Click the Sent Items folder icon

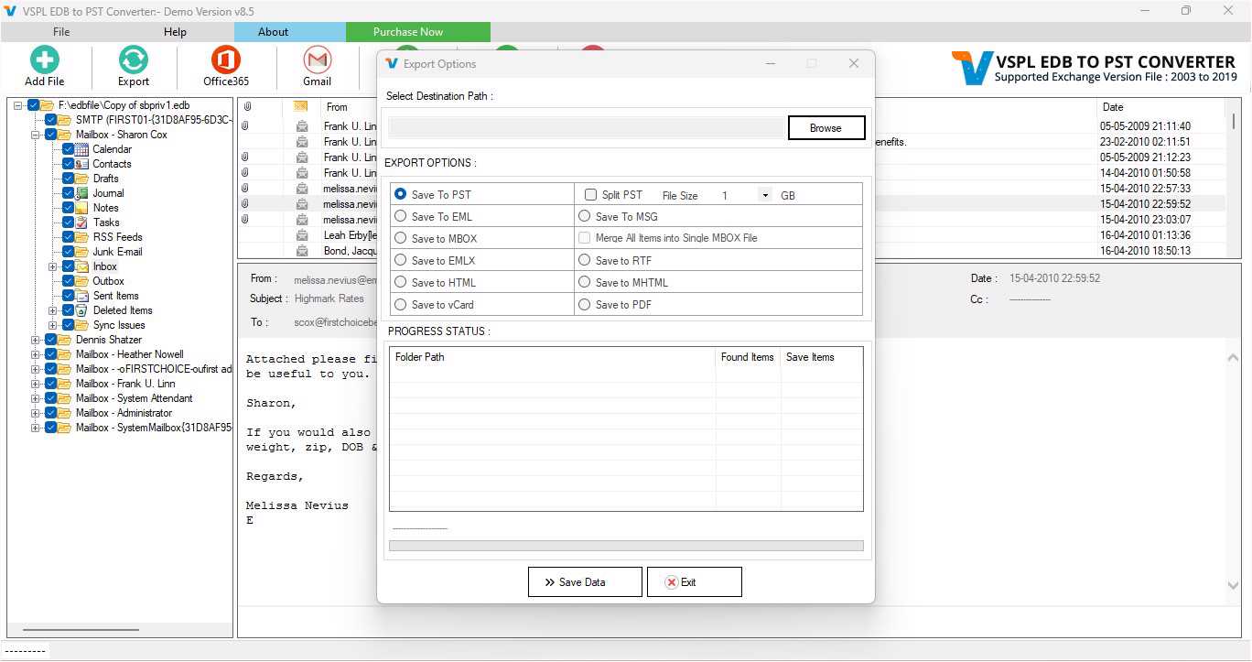[x=82, y=296]
